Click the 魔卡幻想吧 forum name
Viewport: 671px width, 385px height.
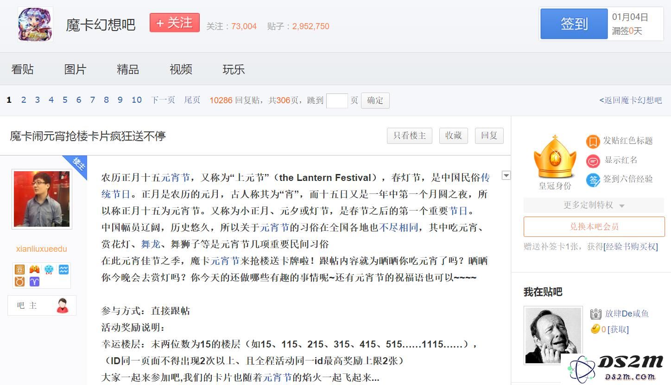101,25
